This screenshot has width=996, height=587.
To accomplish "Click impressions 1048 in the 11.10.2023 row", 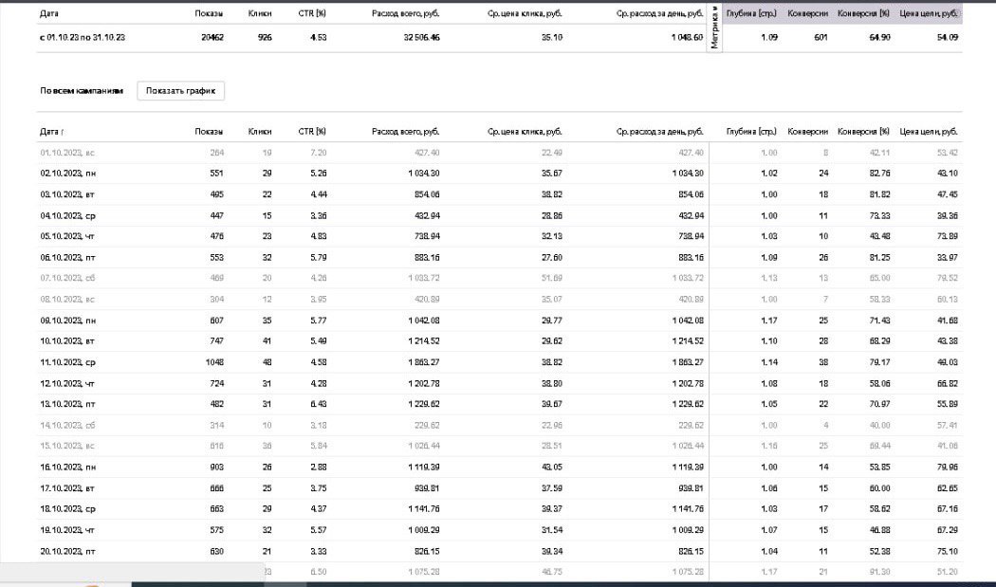I will pyautogui.click(x=214, y=363).
